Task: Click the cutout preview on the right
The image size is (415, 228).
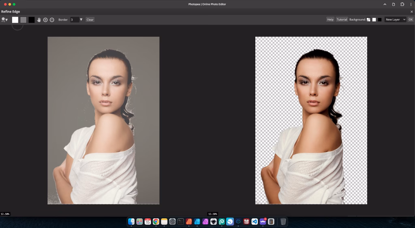Action: pyautogui.click(x=311, y=120)
